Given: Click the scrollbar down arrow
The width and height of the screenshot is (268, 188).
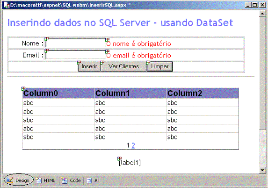Looking at the screenshot, I should [x=262, y=170].
